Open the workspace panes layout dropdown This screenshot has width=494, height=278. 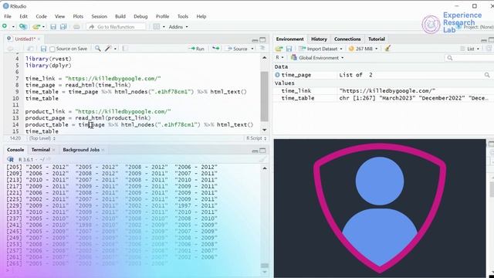click(x=159, y=27)
